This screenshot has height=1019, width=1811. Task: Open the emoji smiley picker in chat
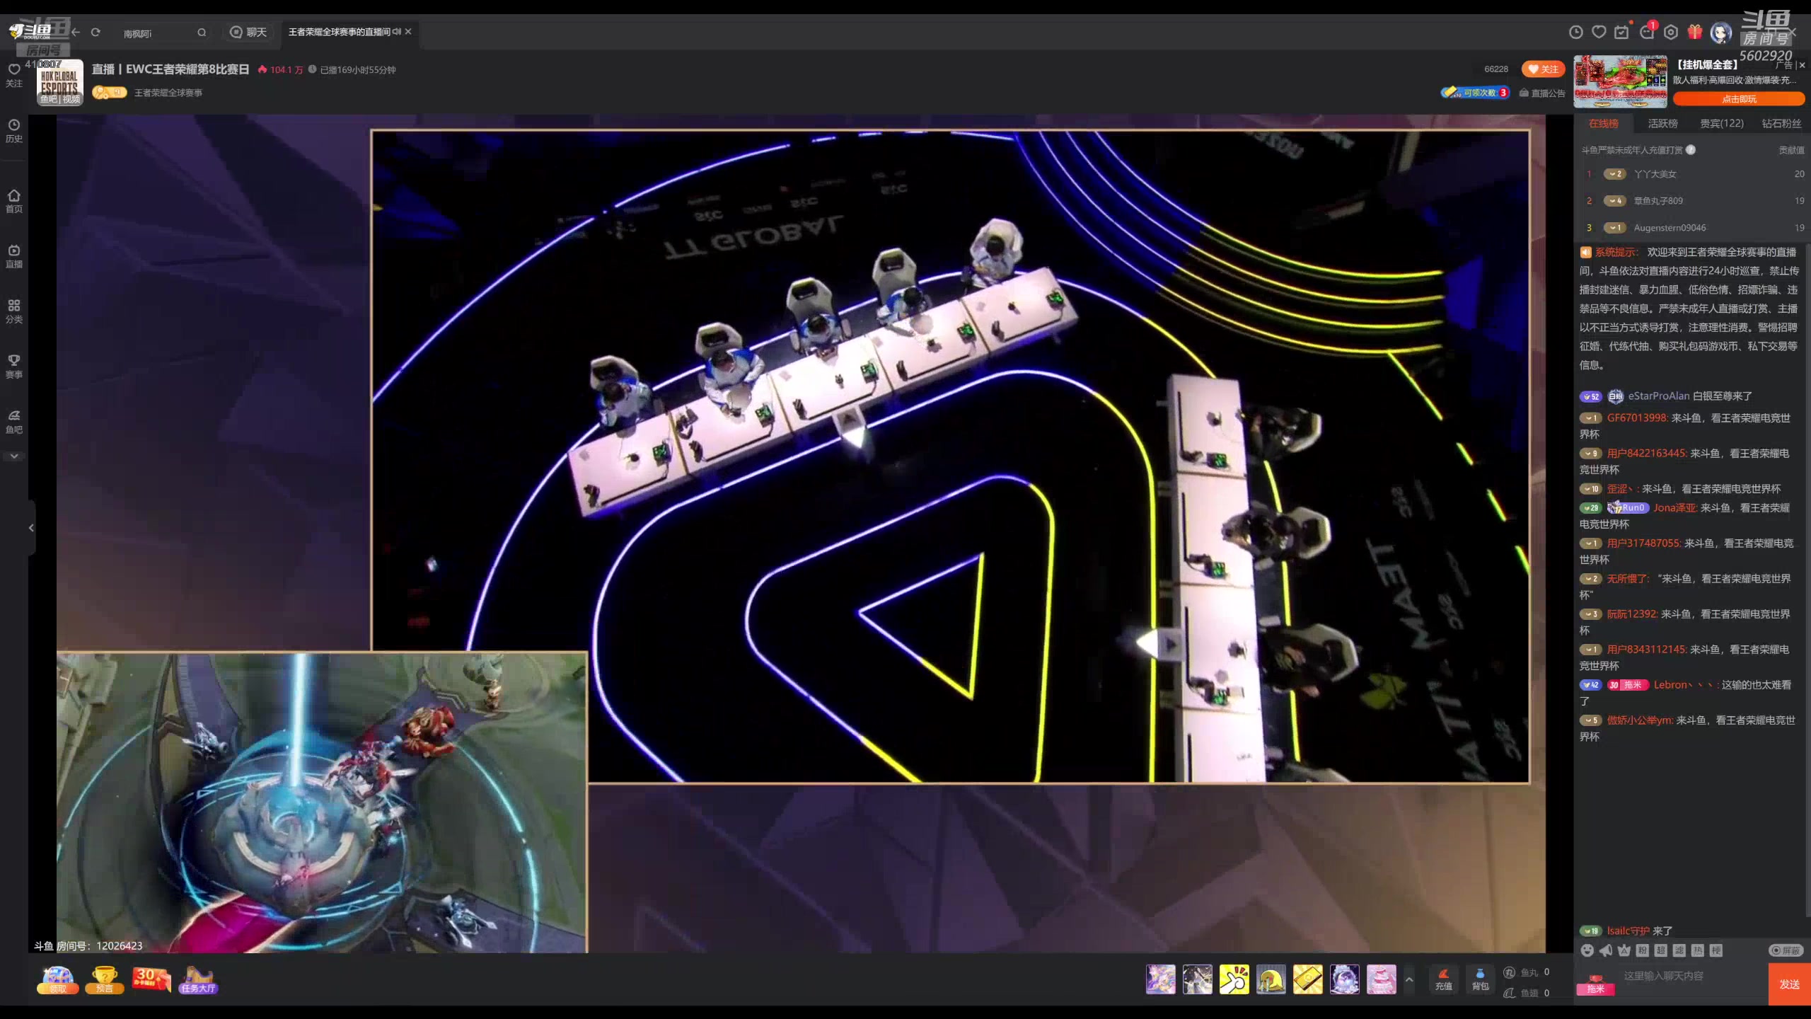click(x=1587, y=950)
